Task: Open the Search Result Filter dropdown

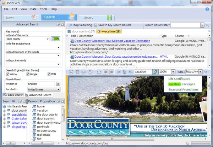Action: 202,25
